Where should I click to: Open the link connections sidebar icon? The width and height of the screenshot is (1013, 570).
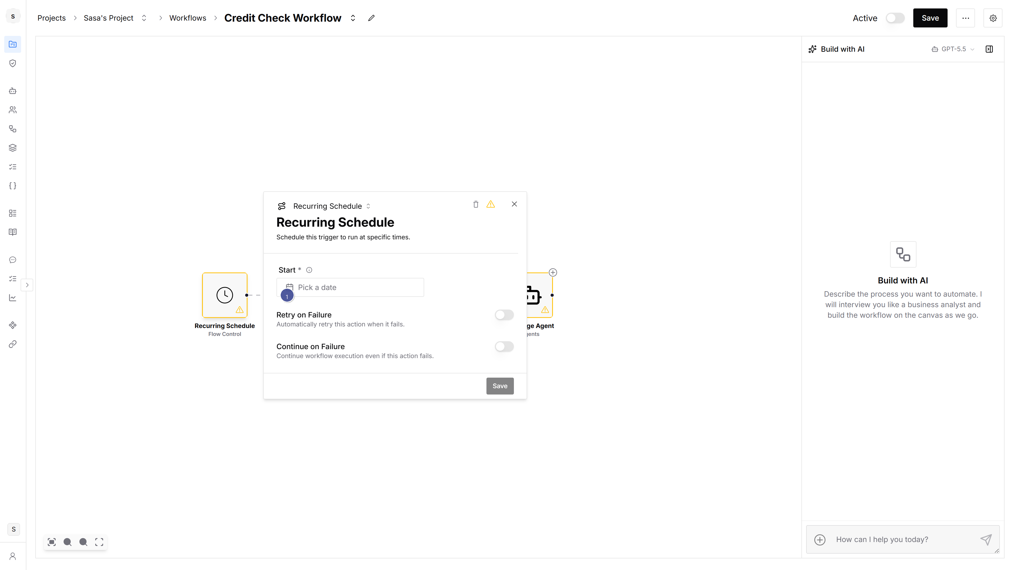(13, 344)
